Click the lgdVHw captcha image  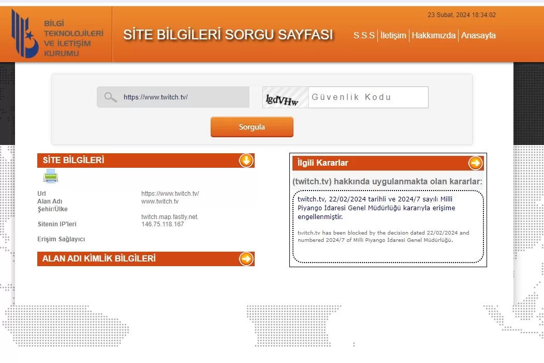(x=285, y=97)
